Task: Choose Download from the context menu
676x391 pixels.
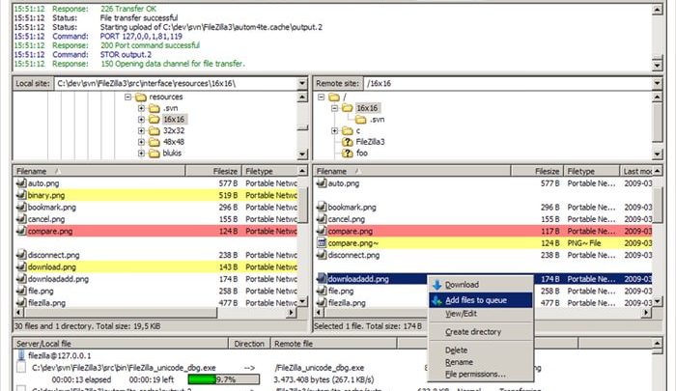Action: pos(481,285)
